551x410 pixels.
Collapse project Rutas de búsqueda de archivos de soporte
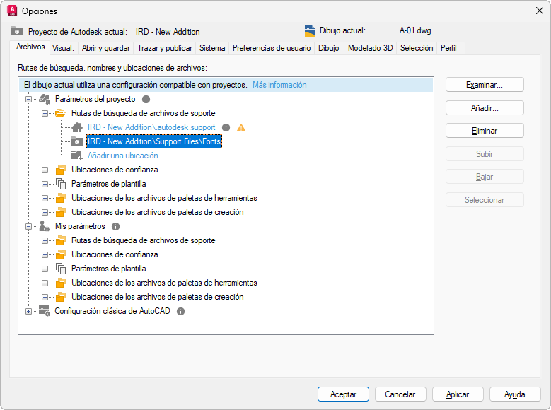coord(45,114)
